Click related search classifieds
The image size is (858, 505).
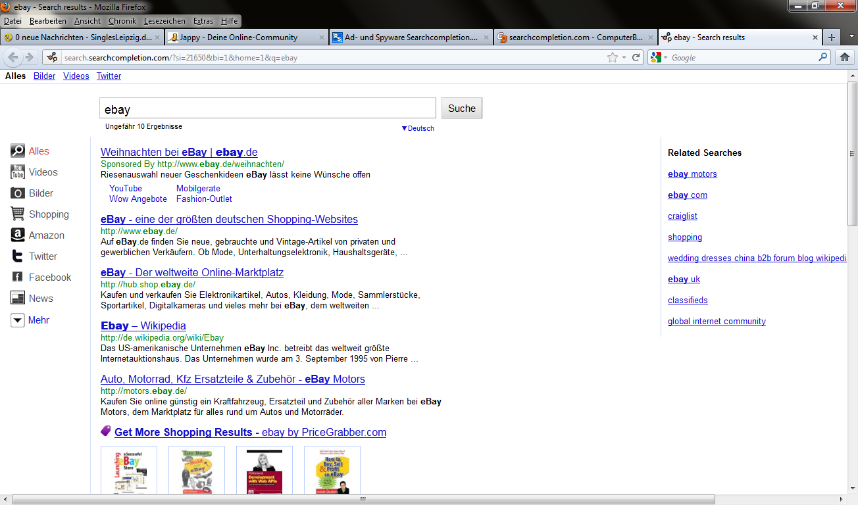[688, 301]
